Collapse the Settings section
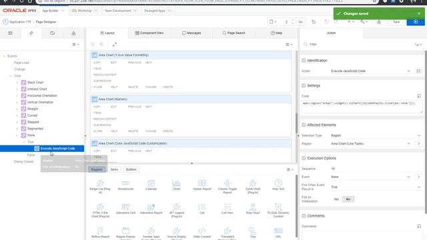This screenshot has width=427, height=240. (x=304, y=85)
